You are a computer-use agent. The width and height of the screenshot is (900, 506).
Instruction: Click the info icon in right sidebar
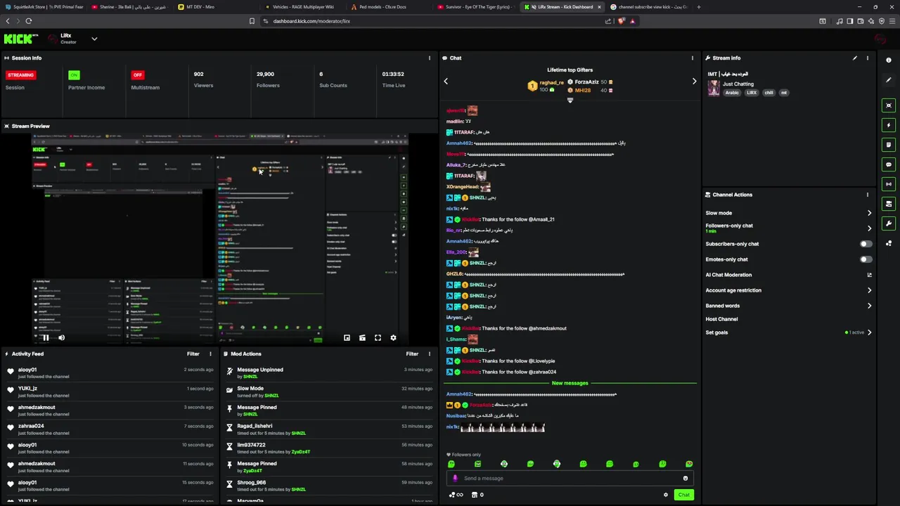point(889,60)
